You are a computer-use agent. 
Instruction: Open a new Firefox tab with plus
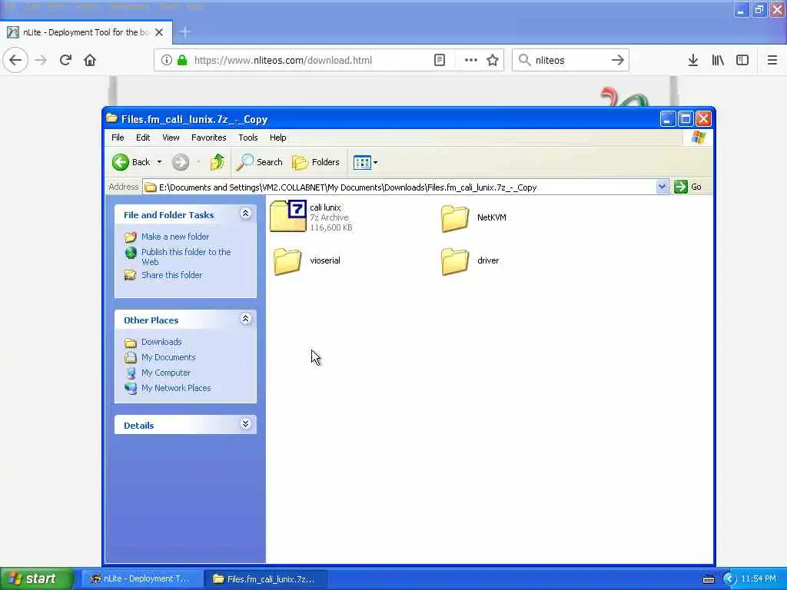[x=184, y=32]
